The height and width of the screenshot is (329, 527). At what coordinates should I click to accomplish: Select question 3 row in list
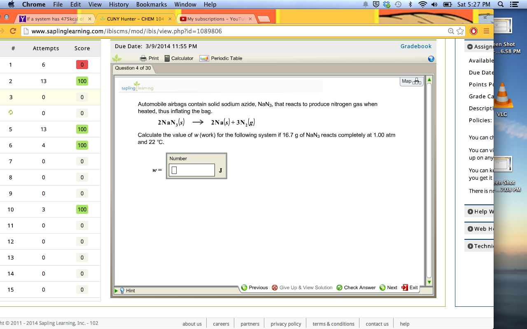50,97
